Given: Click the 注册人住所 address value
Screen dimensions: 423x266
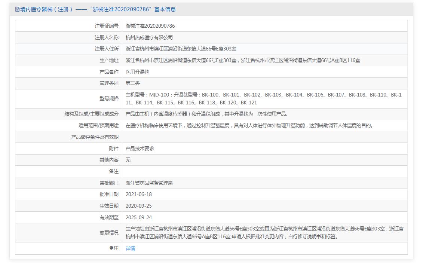Looking at the screenshot, I should click(181, 49).
